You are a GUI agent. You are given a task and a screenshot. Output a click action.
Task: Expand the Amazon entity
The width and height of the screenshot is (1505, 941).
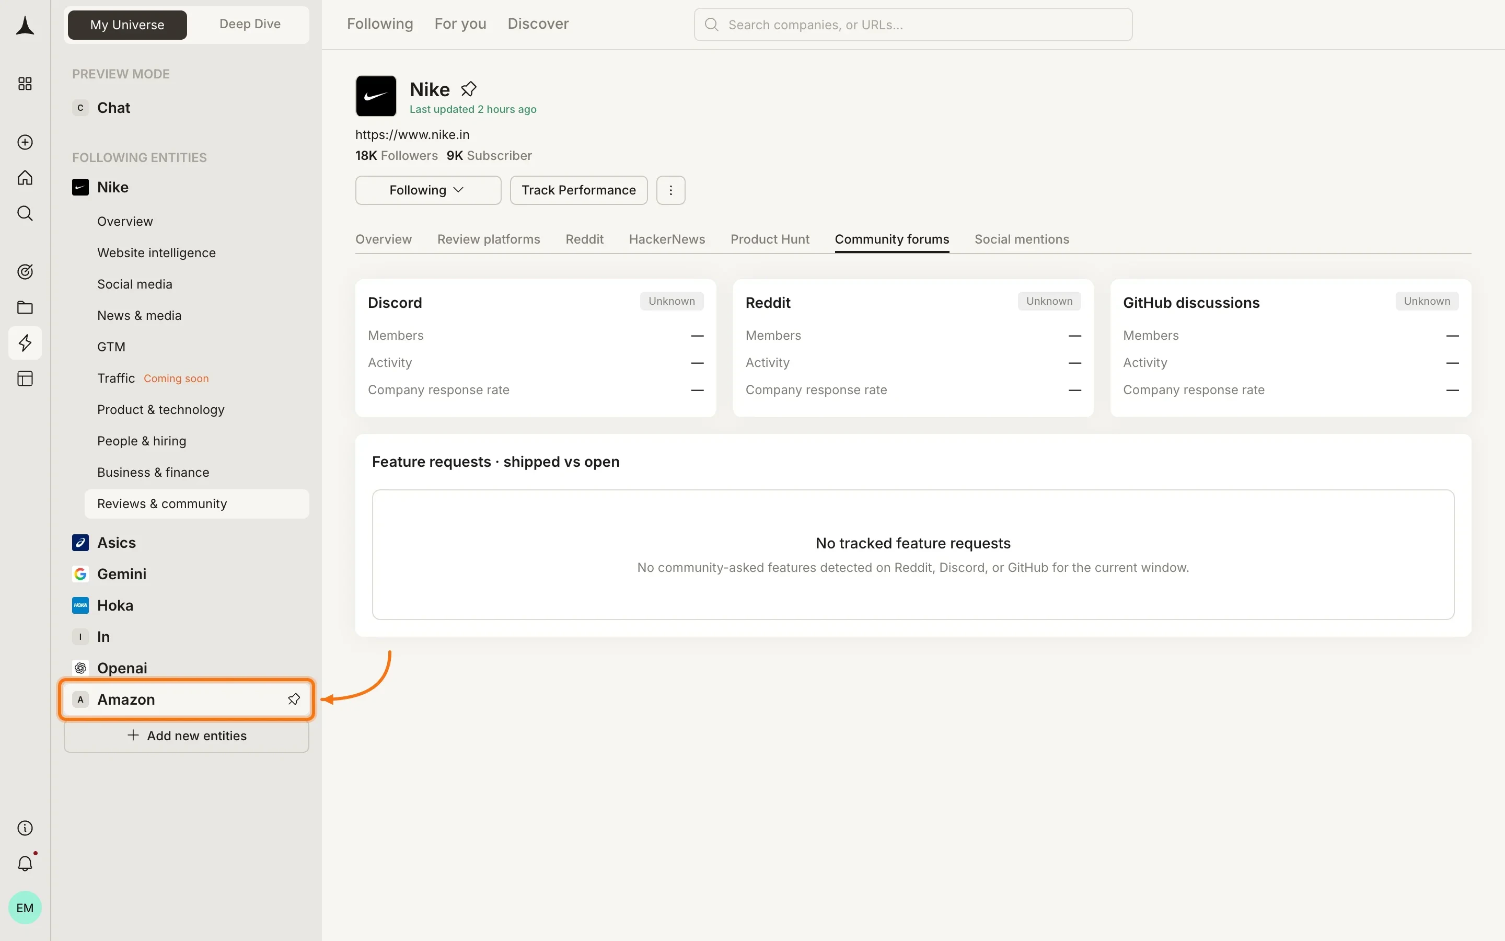click(187, 699)
